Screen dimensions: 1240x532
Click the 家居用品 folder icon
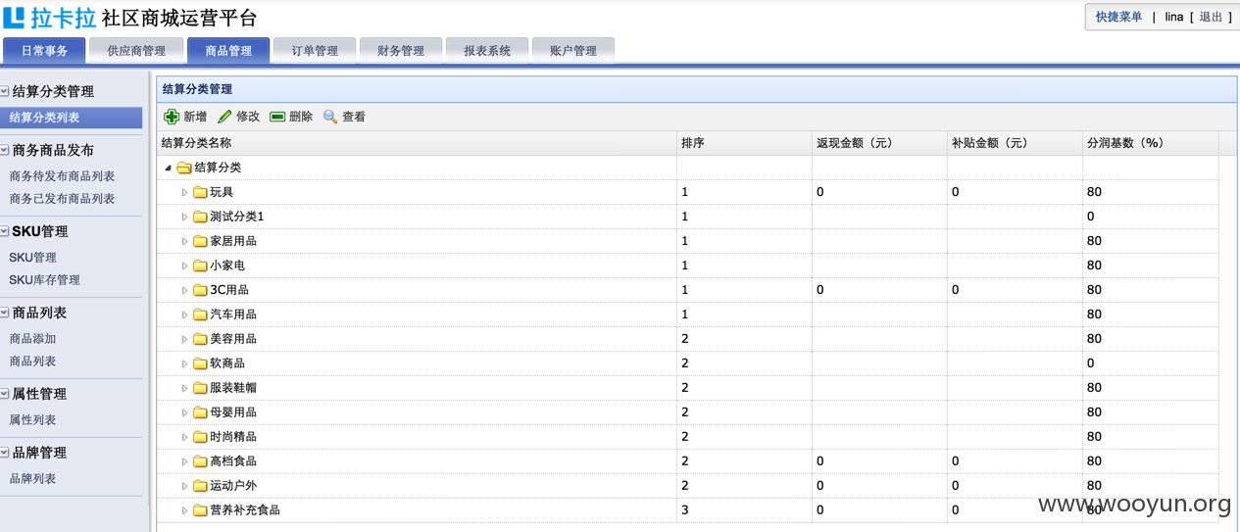coord(200,241)
